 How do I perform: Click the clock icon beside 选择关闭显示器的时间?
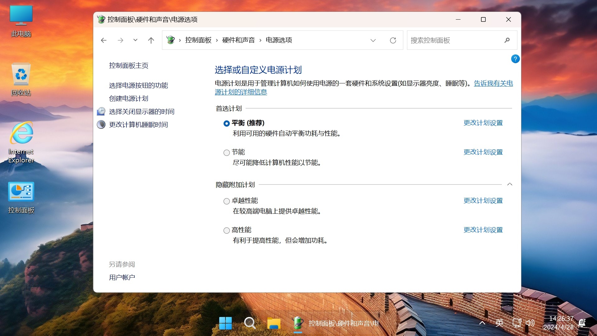click(101, 111)
